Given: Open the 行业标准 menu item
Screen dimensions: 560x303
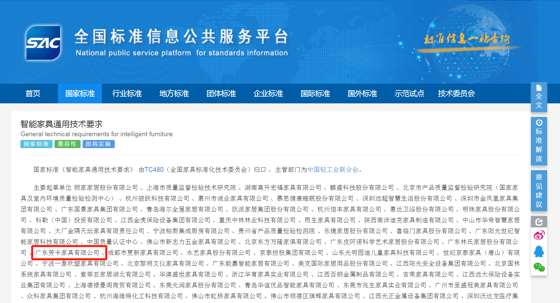Looking at the screenshot, I should 127,94.
